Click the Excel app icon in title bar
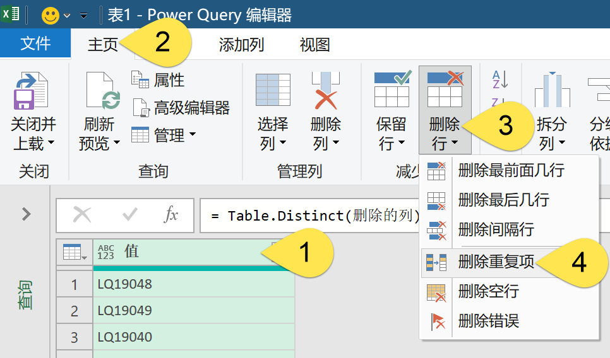The width and height of the screenshot is (610, 358). (x=10, y=14)
